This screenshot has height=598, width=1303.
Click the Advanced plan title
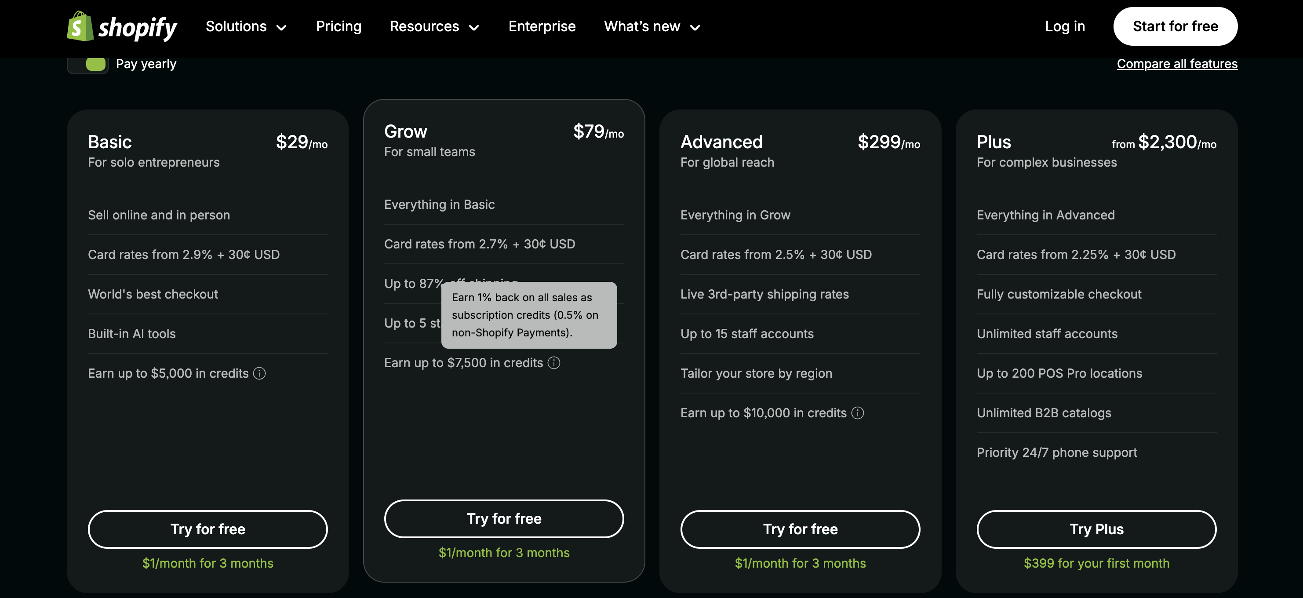721,142
